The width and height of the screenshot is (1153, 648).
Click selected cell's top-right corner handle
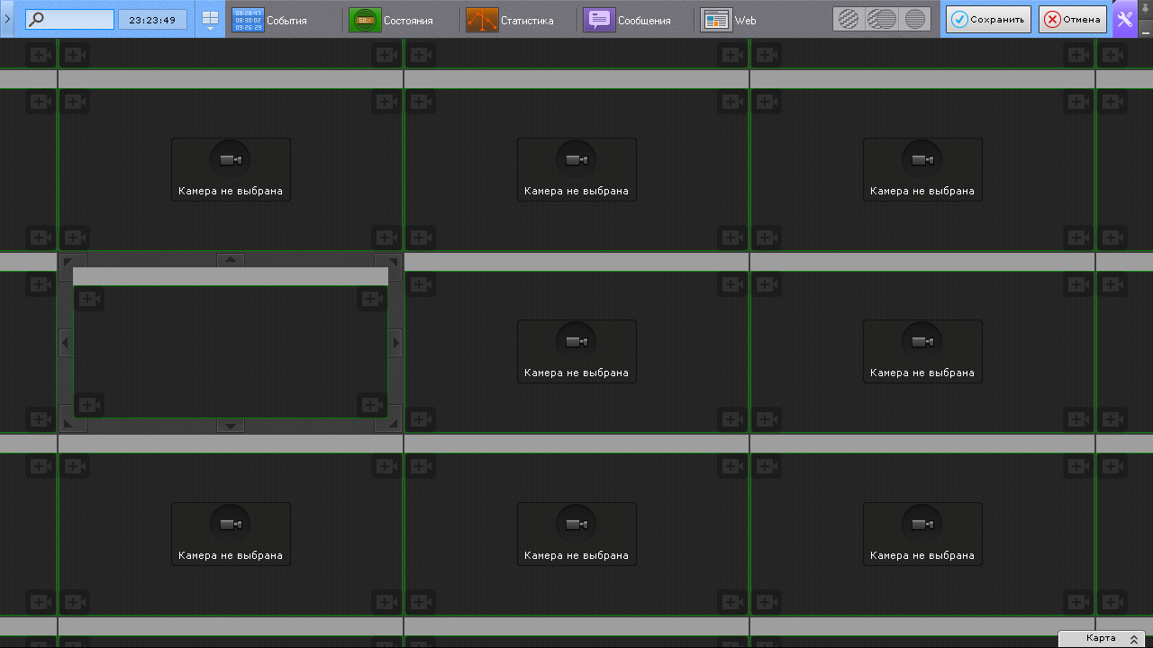click(395, 260)
